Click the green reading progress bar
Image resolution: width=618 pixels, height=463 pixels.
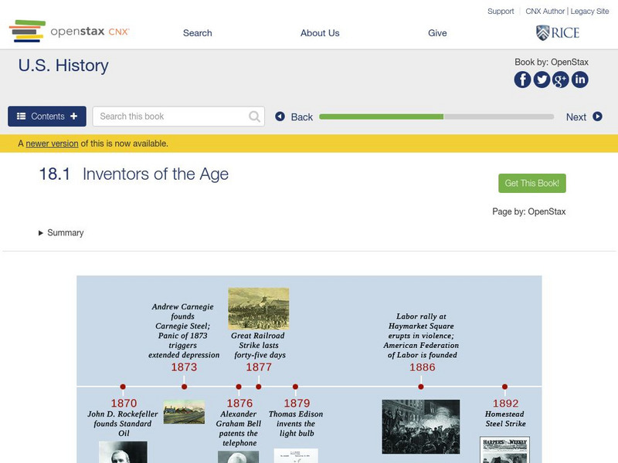tap(382, 117)
